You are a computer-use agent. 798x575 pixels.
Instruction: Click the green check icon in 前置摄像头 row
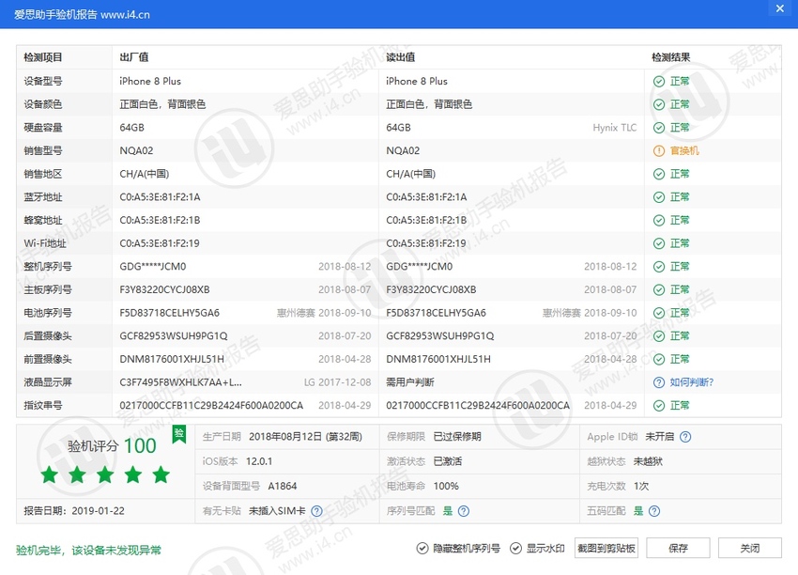tap(659, 359)
